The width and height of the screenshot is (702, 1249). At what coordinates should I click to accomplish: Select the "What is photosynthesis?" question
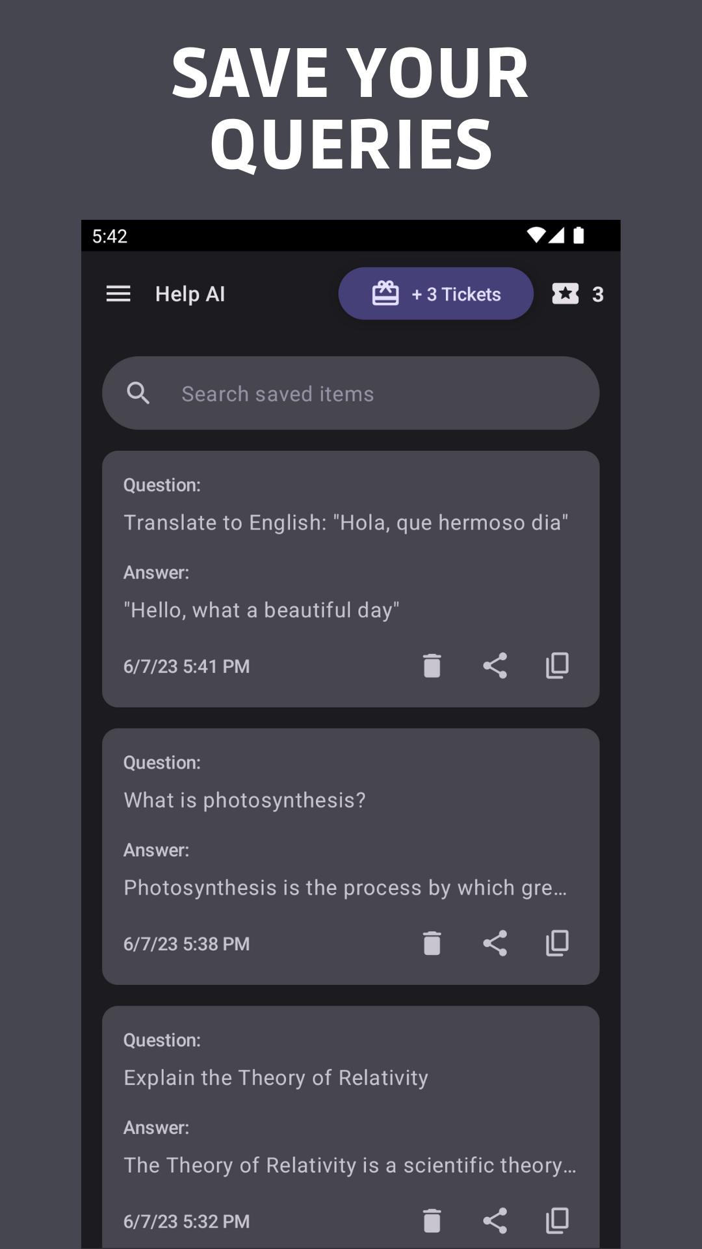tap(244, 800)
